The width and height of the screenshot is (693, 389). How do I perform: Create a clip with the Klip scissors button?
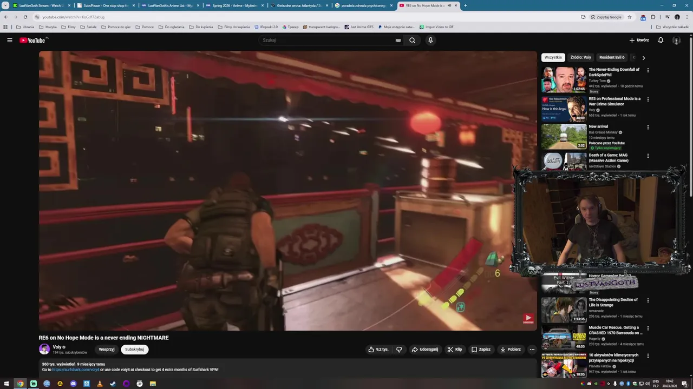[455, 350]
